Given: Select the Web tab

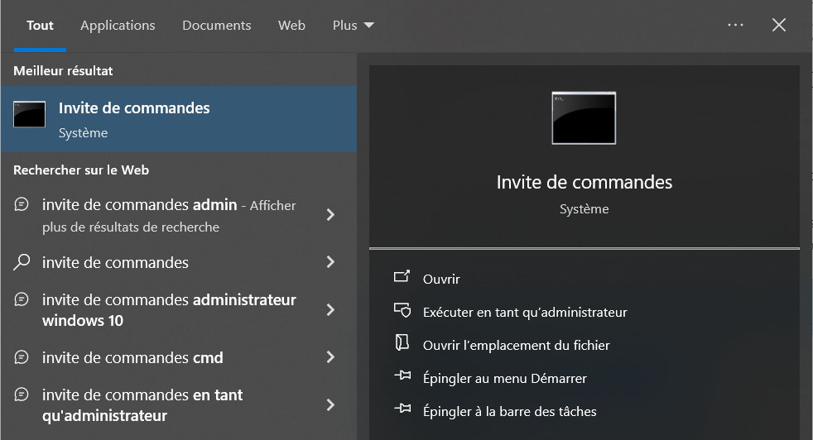Looking at the screenshot, I should [291, 26].
